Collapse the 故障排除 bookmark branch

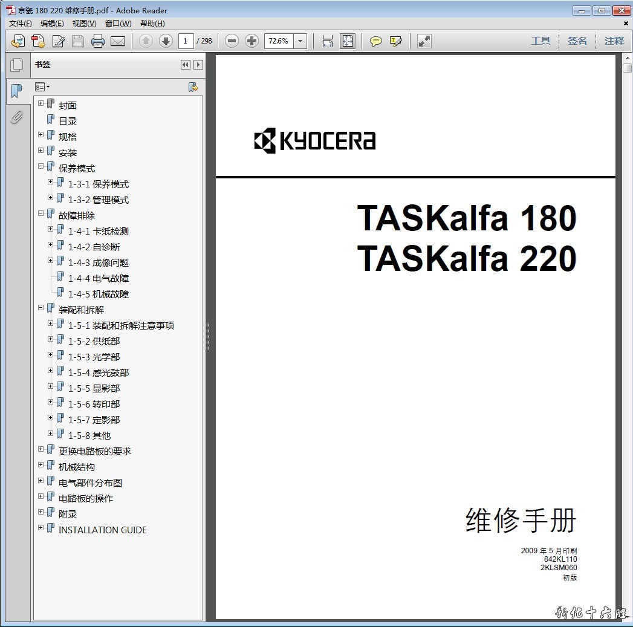pyautogui.click(x=41, y=213)
